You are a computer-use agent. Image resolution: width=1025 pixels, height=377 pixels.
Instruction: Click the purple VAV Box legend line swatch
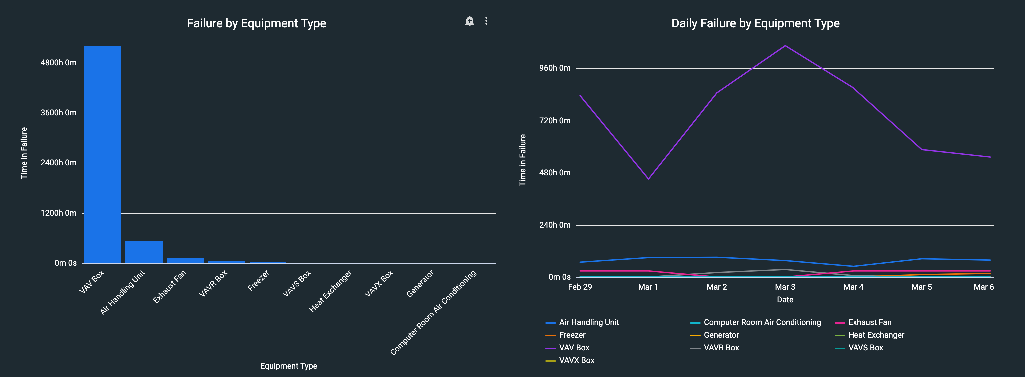[551, 348]
